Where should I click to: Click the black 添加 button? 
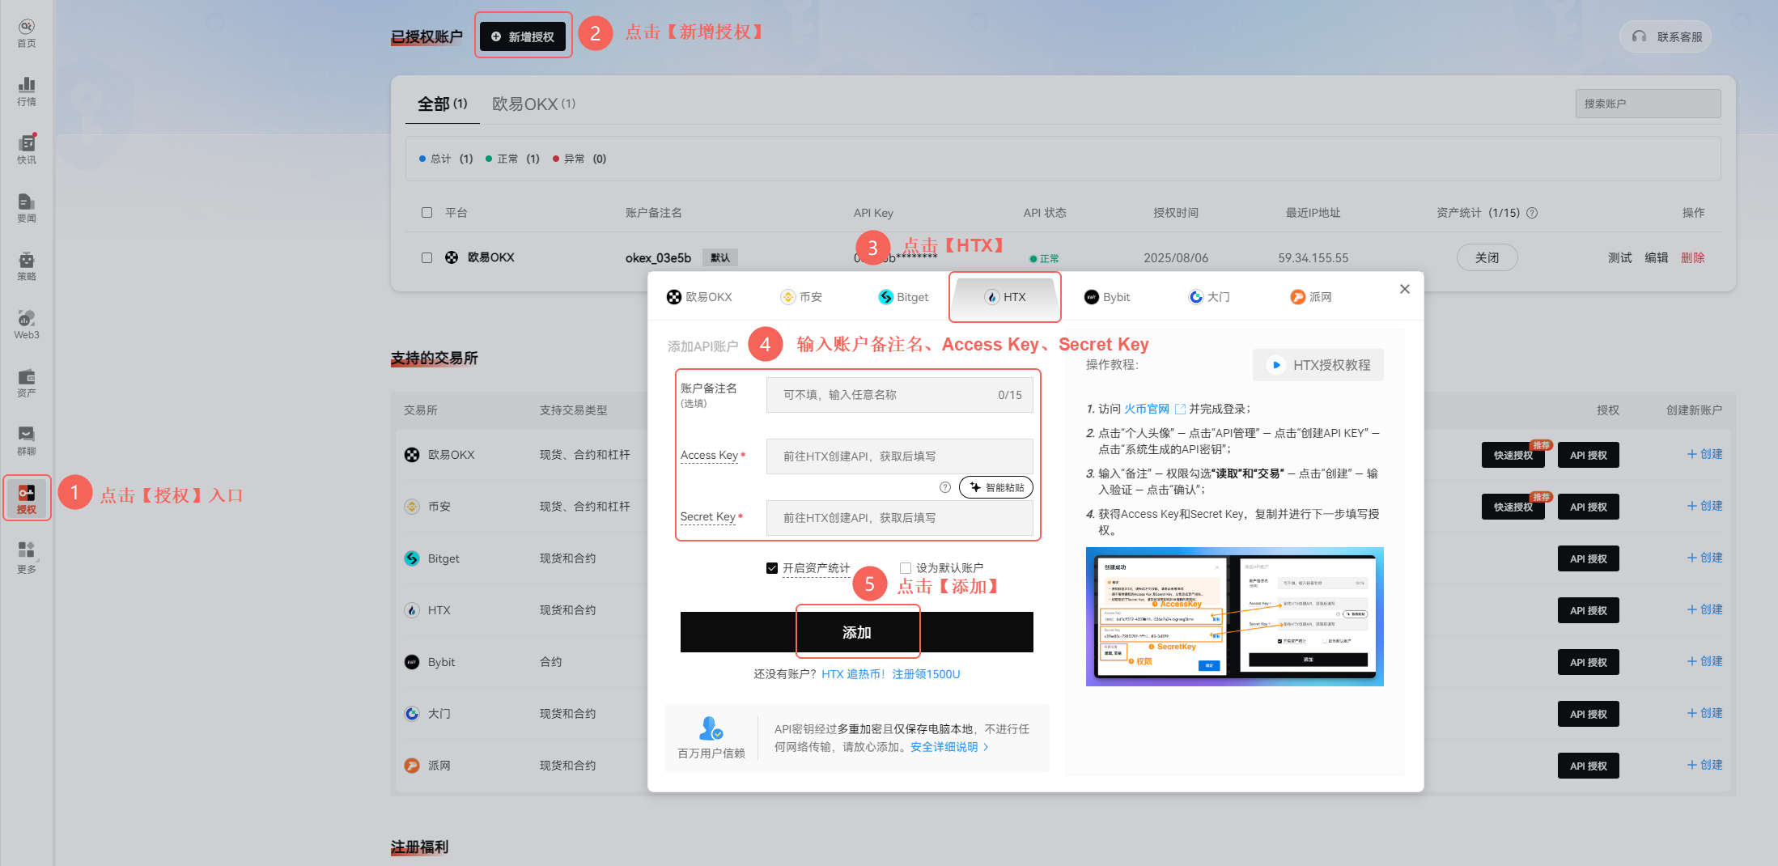coord(856,632)
